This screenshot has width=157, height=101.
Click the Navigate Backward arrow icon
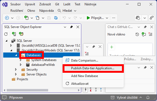tap(7, 18)
